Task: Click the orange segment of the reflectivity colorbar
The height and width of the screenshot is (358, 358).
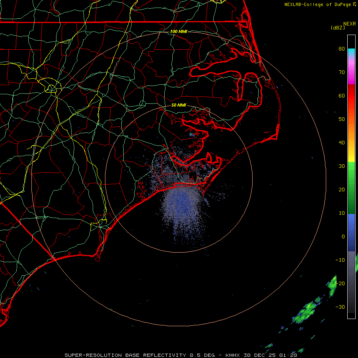Action: coord(351,131)
